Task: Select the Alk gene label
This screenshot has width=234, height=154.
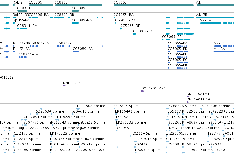Action: pos(199,2)
